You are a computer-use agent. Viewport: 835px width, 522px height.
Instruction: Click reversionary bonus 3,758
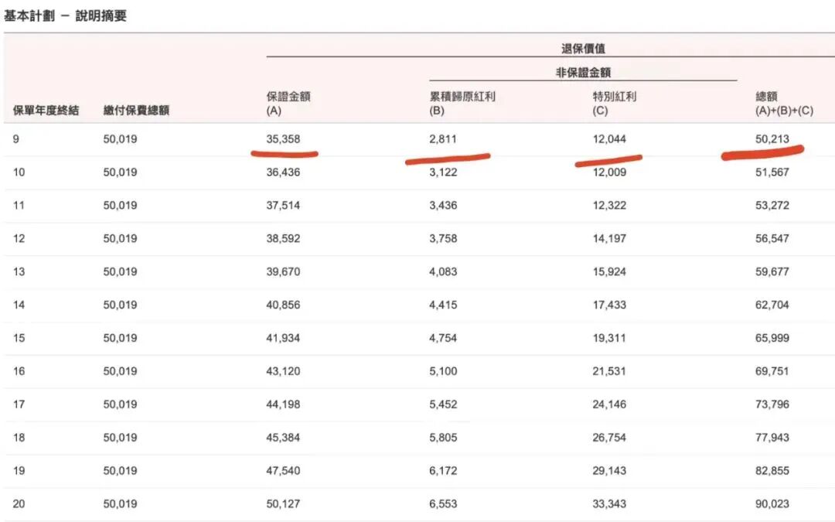pyautogui.click(x=443, y=238)
